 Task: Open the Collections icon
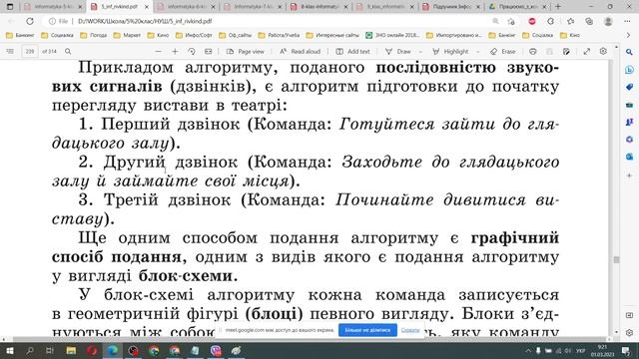589,21
